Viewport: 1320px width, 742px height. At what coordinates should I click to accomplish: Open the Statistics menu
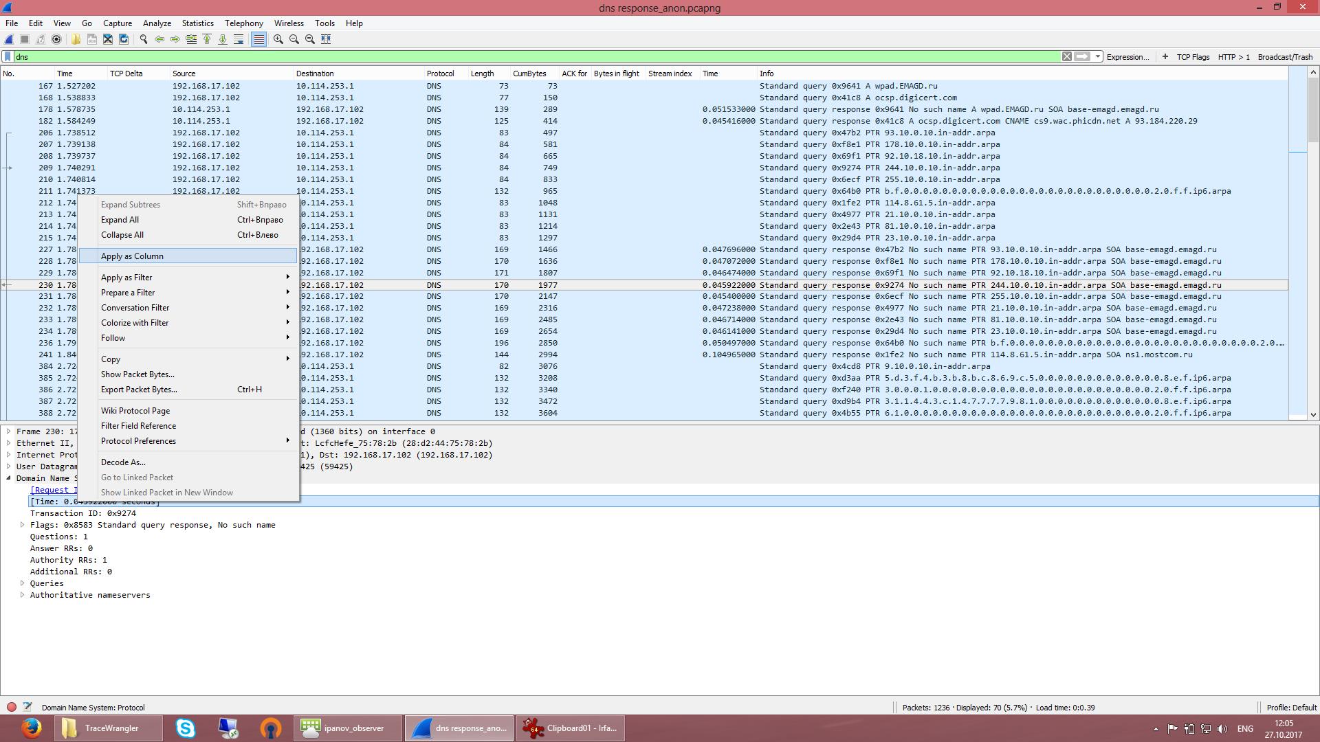tap(197, 23)
